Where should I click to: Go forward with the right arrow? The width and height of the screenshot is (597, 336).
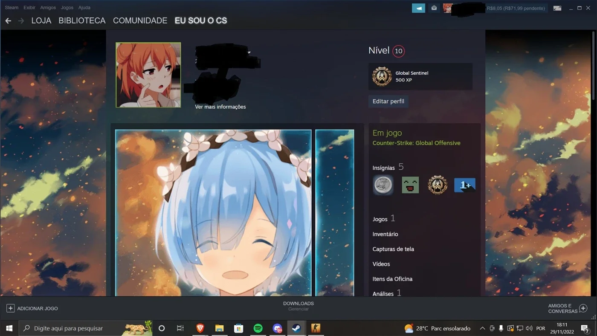pyautogui.click(x=21, y=20)
